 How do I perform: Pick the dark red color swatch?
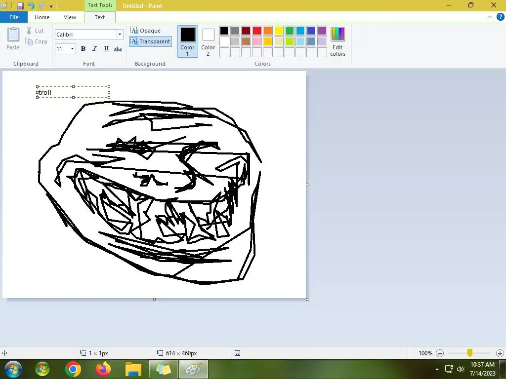[246, 31]
